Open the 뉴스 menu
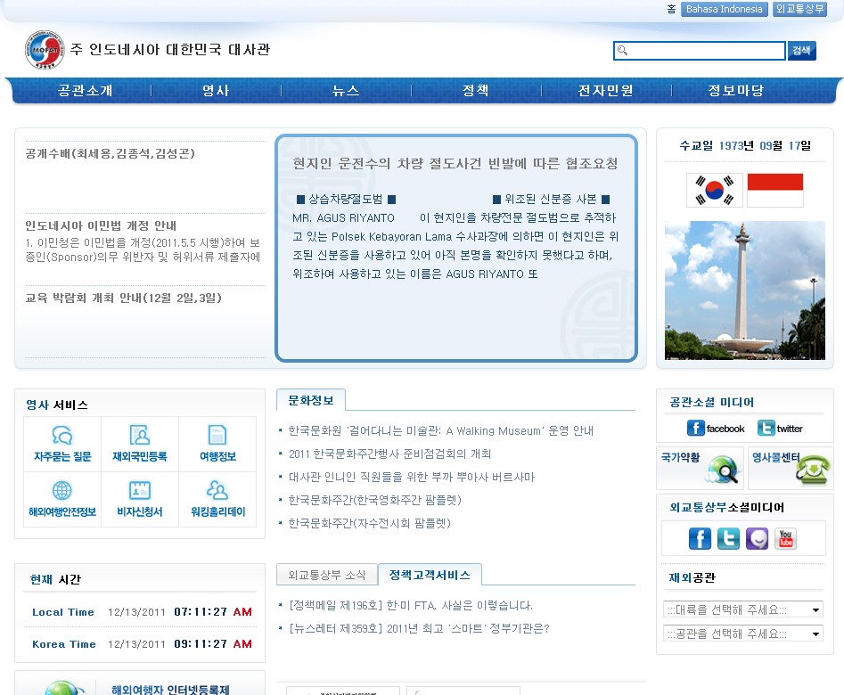The height and width of the screenshot is (695, 844). coord(346,91)
